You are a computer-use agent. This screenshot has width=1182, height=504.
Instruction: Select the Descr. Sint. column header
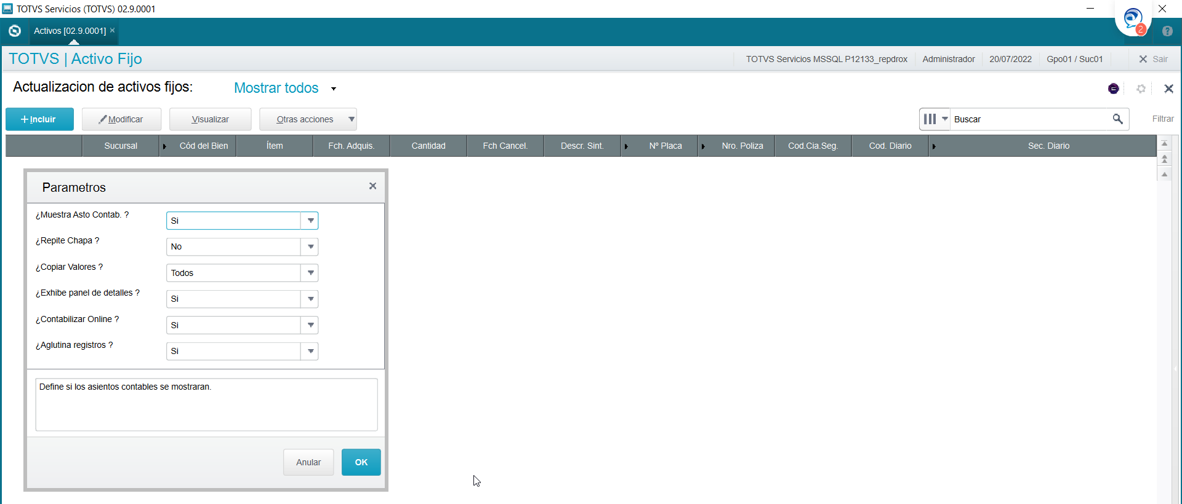click(582, 146)
